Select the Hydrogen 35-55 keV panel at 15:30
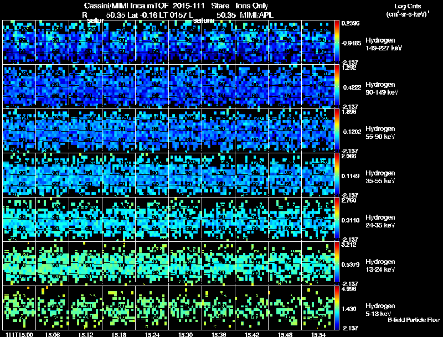This screenshot has width=443, height=337. (186, 175)
